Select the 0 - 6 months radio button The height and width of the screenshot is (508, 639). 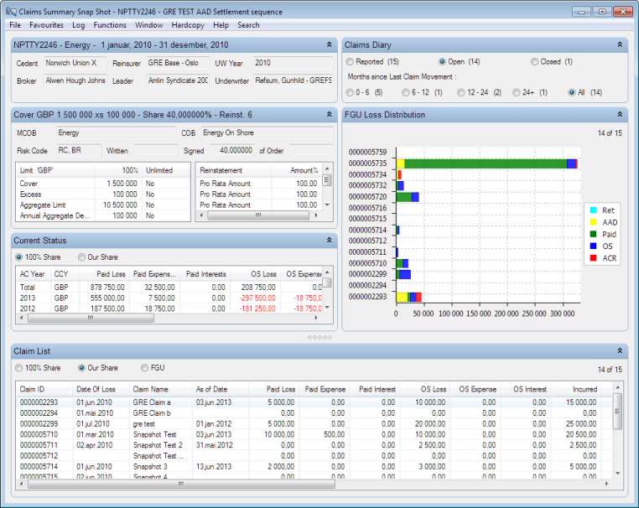[x=350, y=92]
